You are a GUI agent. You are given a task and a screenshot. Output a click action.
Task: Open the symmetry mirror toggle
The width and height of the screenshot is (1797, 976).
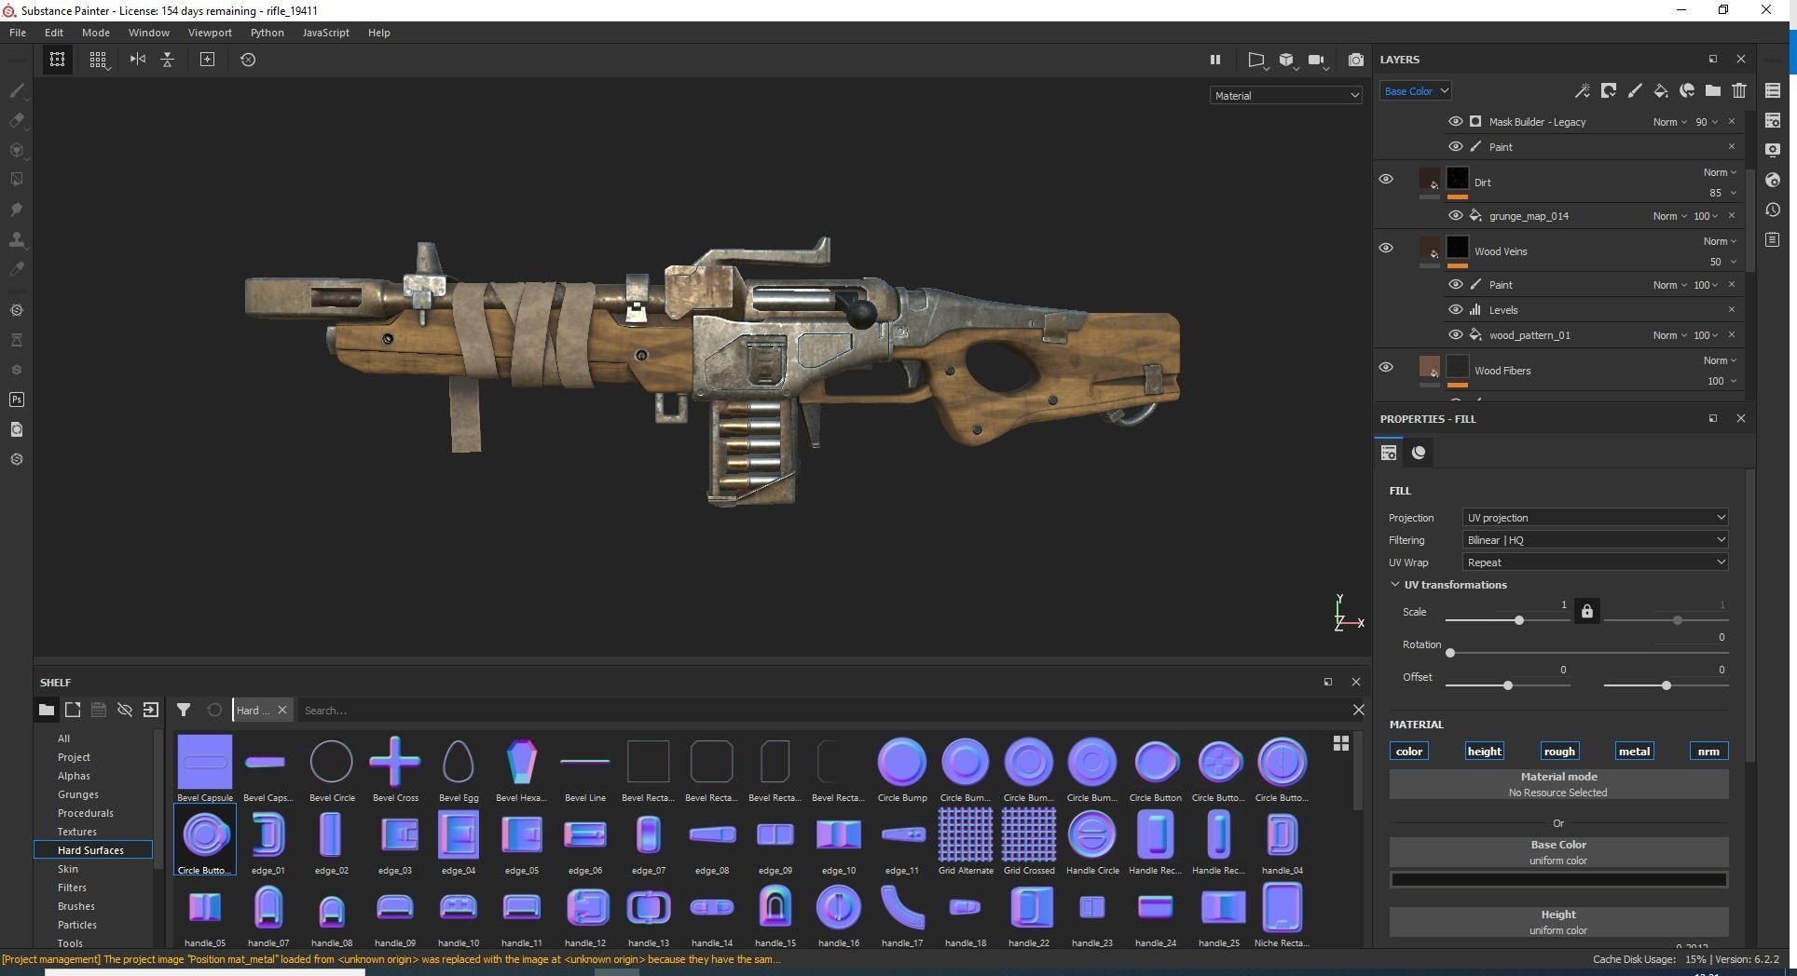pyautogui.click(x=138, y=60)
